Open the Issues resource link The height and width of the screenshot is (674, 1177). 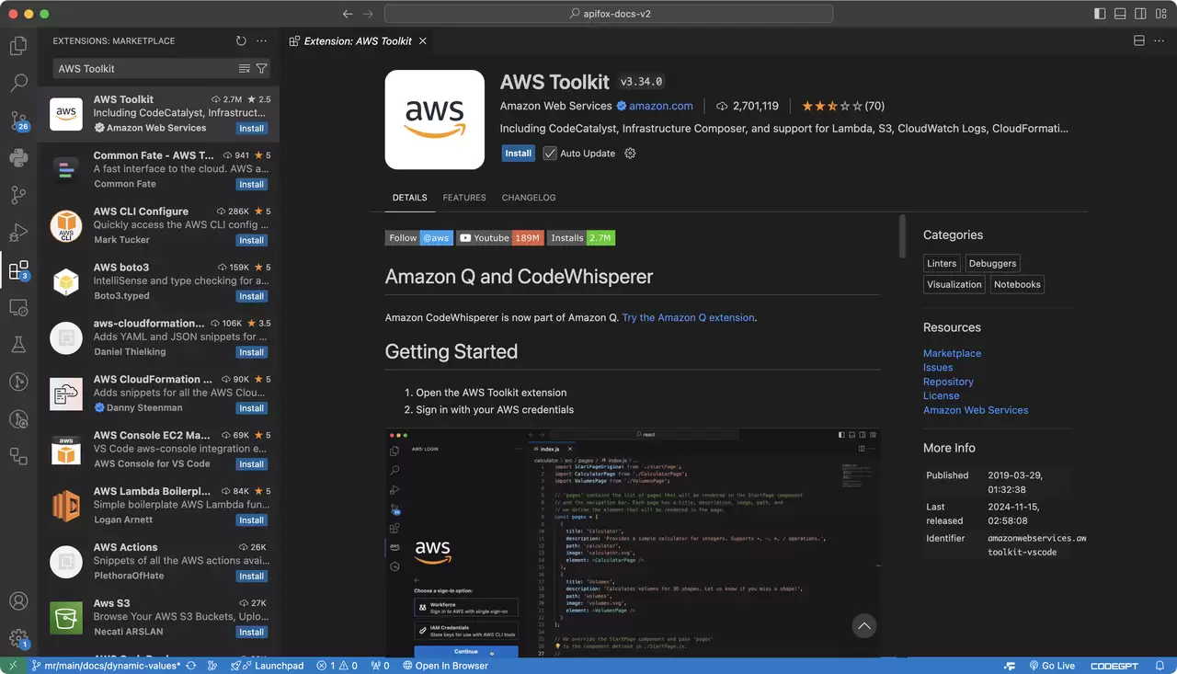938,368
